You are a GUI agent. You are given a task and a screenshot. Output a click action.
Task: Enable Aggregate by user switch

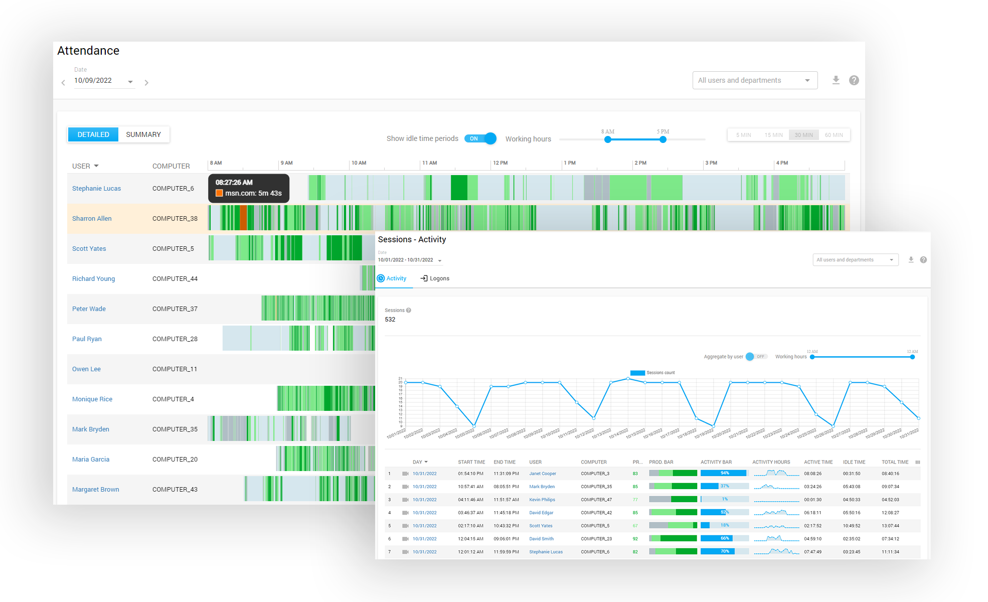(x=756, y=357)
